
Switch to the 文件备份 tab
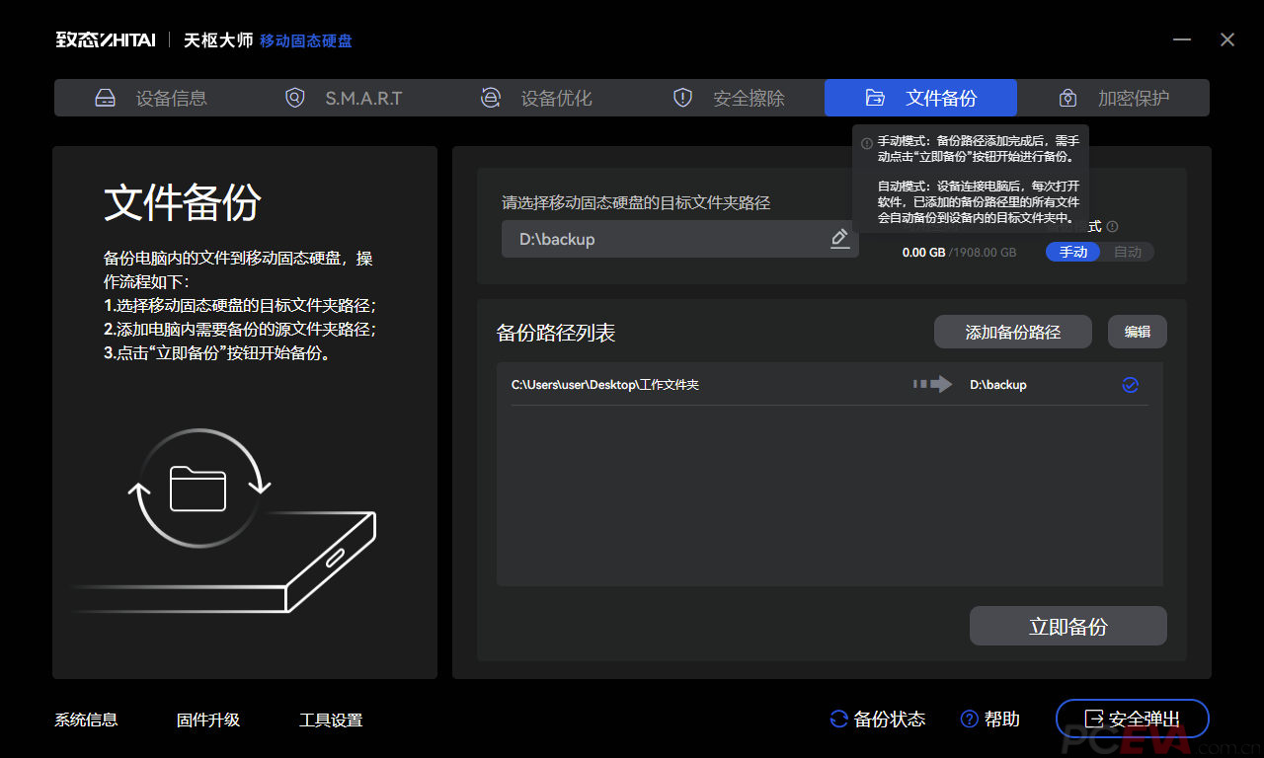click(920, 98)
